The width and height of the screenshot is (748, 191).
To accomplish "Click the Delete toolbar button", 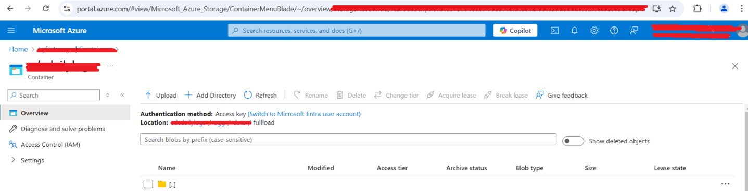I will (351, 95).
